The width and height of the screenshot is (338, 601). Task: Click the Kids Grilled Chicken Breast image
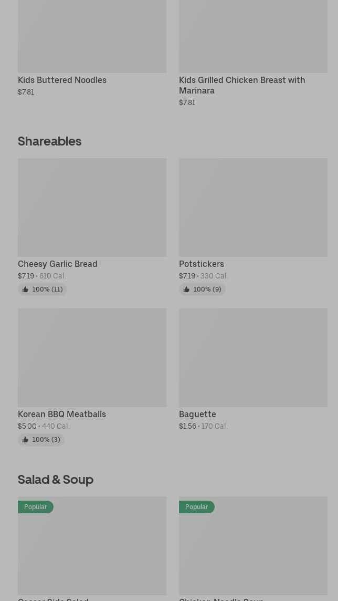(253, 36)
